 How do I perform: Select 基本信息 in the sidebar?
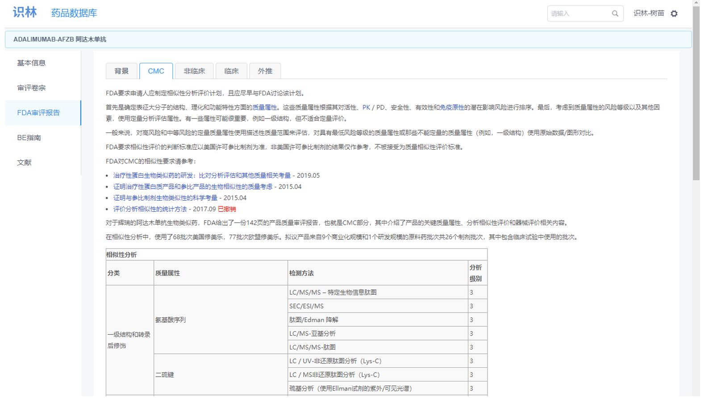click(x=43, y=63)
